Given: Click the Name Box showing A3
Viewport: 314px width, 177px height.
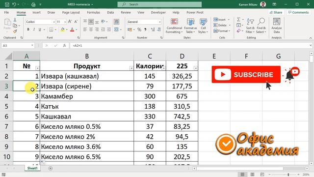Looking at the screenshot, I should coord(18,46).
